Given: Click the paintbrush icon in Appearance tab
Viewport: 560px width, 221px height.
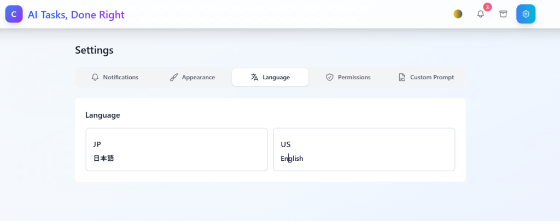Looking at the screenshot, I should pos(173,77).
